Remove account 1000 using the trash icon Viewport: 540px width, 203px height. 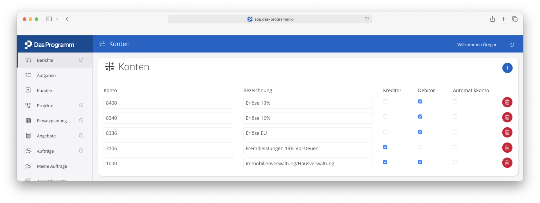coord(507,163)
